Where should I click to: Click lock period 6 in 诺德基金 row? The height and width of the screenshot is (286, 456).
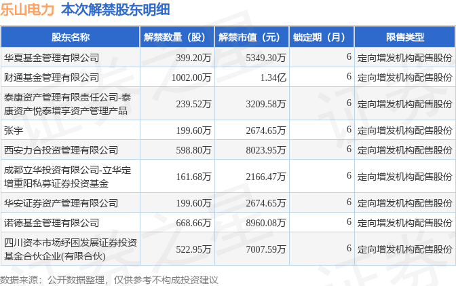click(349, 221)
